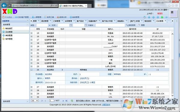This screenshot has height=112, width=180.
Task: Collapse the detail of row 26
Action: (31, 70)
